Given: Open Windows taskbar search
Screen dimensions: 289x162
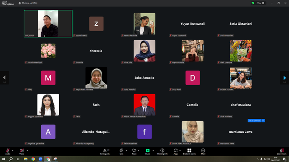Looking at the screenshot, I should pos(11,159).
